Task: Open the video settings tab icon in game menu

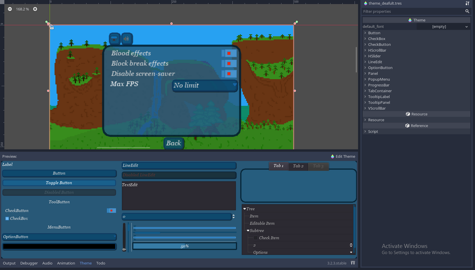Action: click(115, 39)
